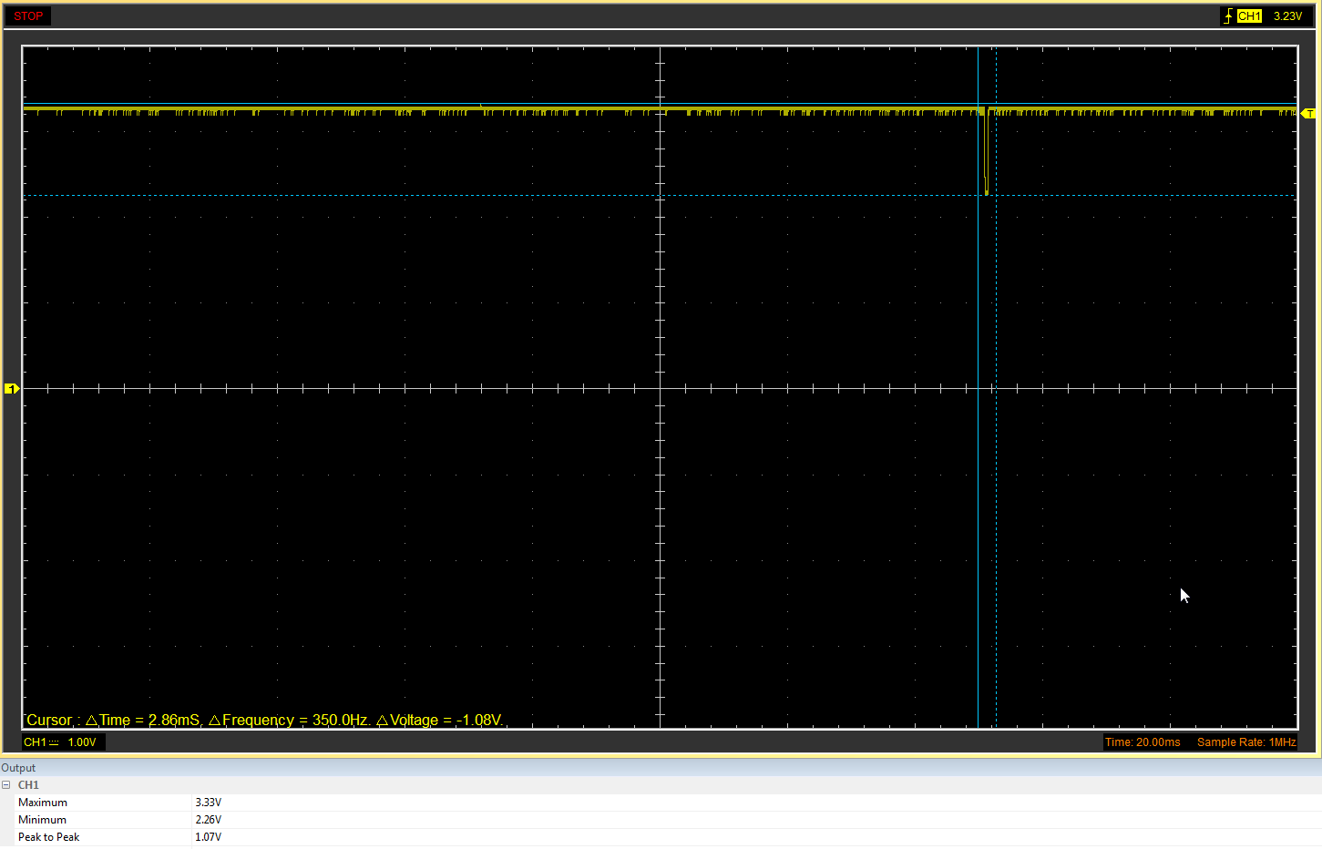The height and width of the screenshot is (849, 1322).
Task: Select the yellow CH1 trigger source label
Action: (x=1249, y=16)
